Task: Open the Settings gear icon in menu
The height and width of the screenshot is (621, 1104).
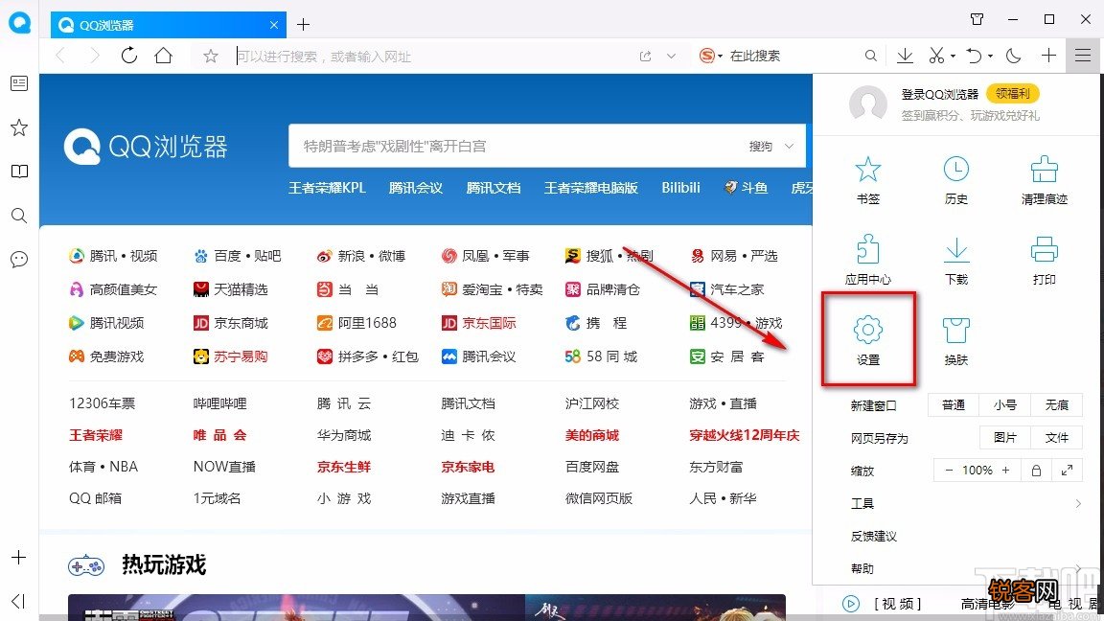Action: [867, 330]
